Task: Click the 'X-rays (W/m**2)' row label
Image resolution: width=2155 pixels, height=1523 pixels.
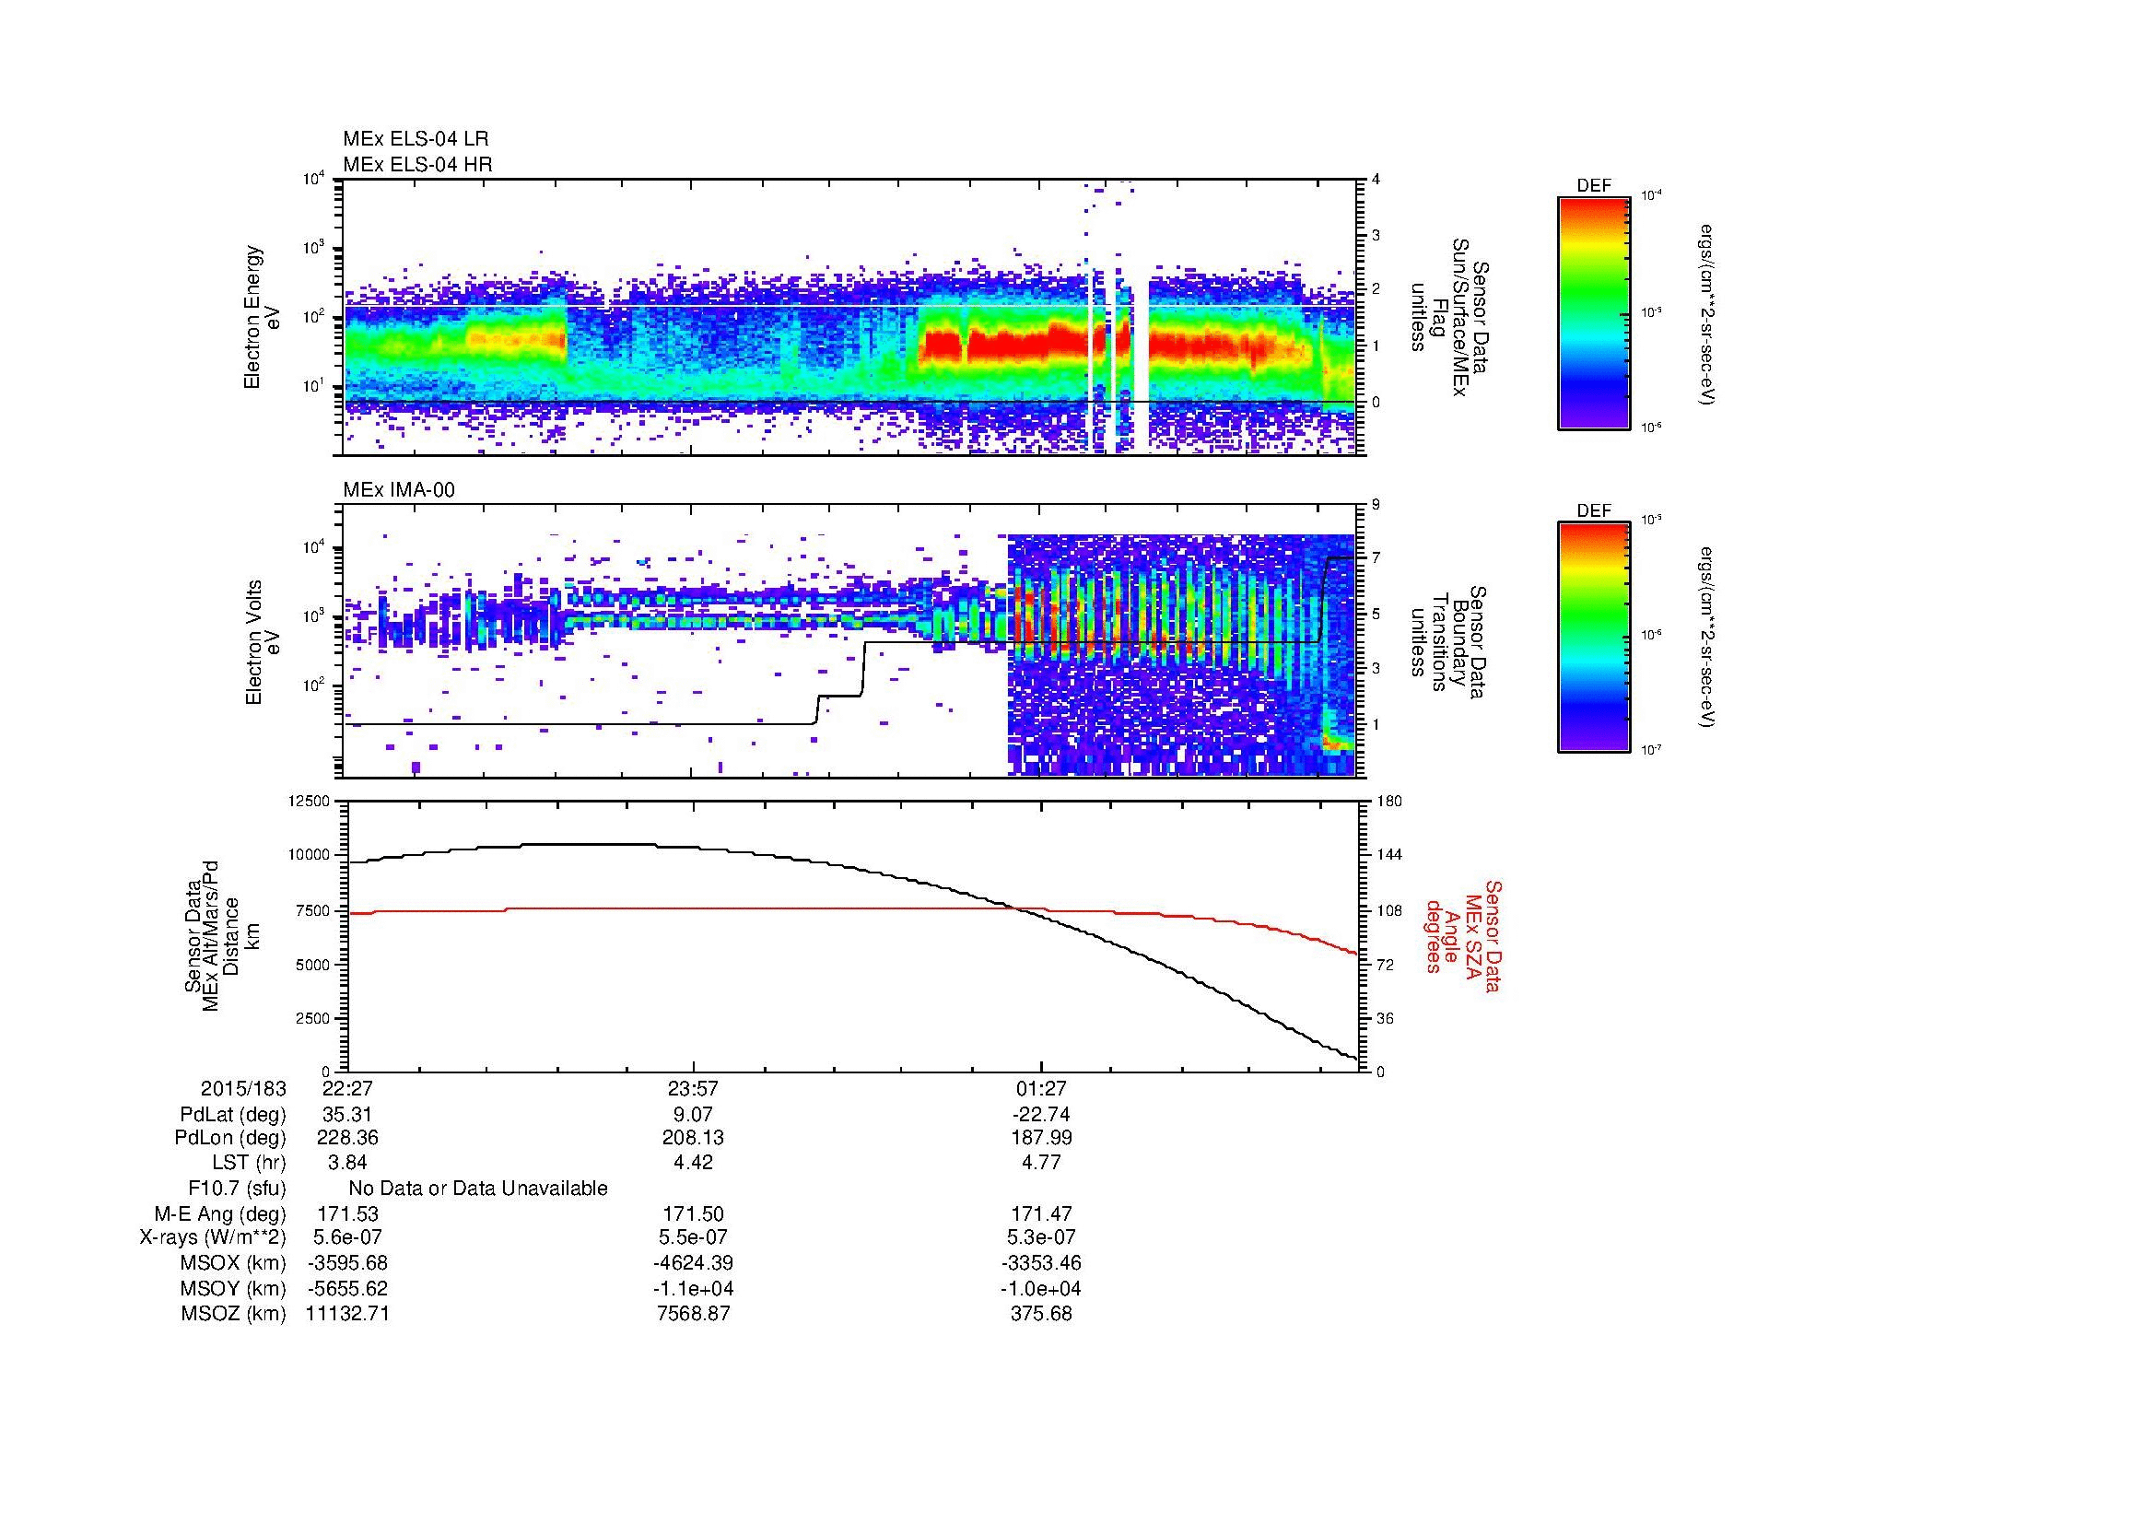Action: pos(212,1237)
